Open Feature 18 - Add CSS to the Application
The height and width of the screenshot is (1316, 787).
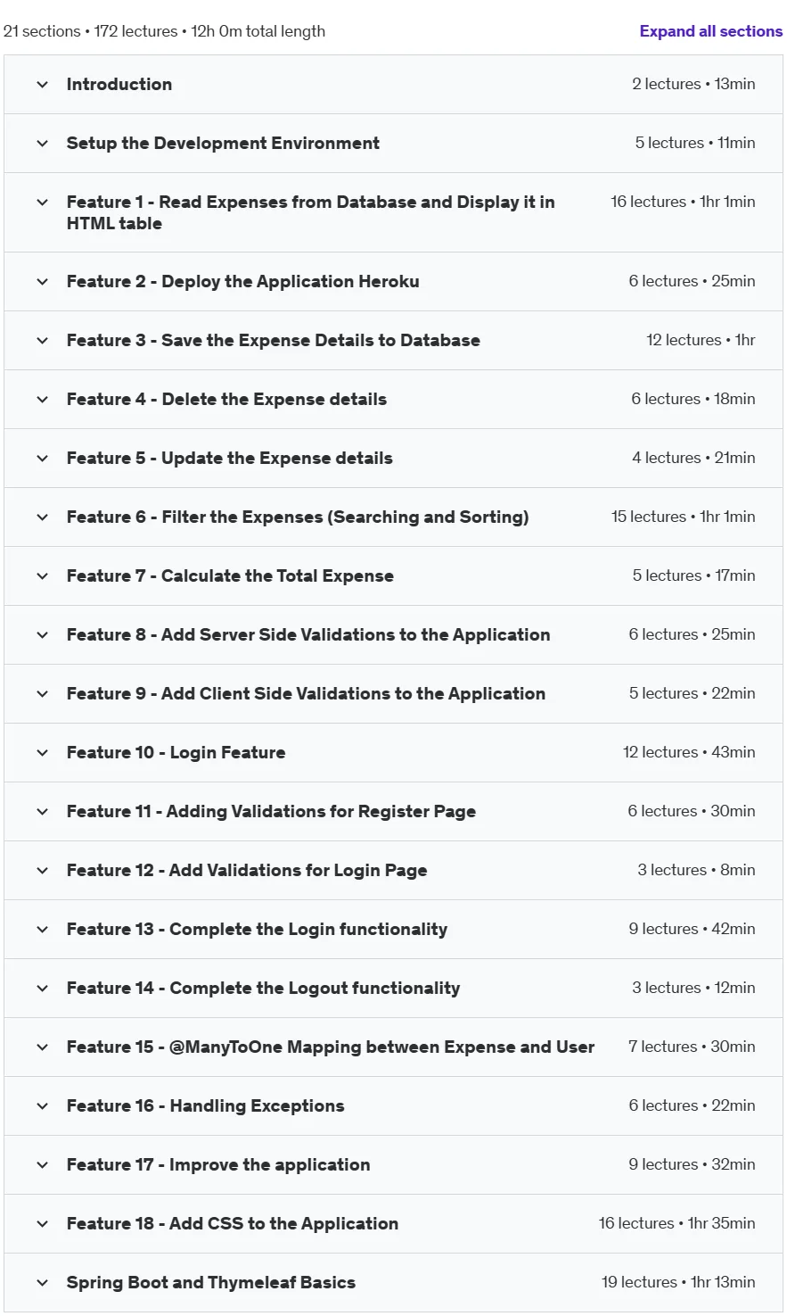233,1223
